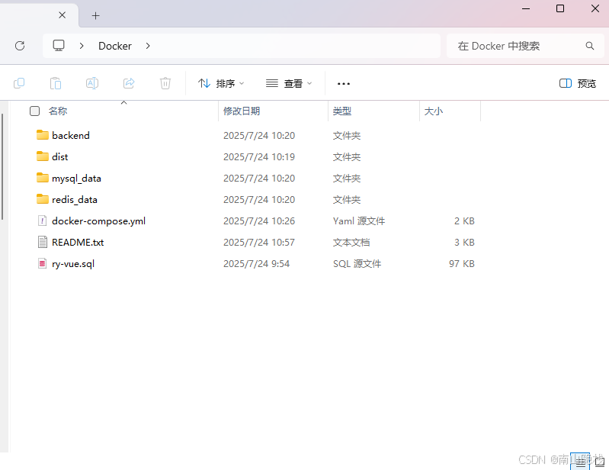Click date 2025/7/24 10:26 cell
This screenshot has width=609, height=470.
coord(259,221)
